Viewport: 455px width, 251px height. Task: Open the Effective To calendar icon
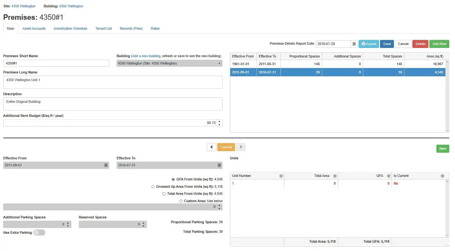[x=219, y=165]
